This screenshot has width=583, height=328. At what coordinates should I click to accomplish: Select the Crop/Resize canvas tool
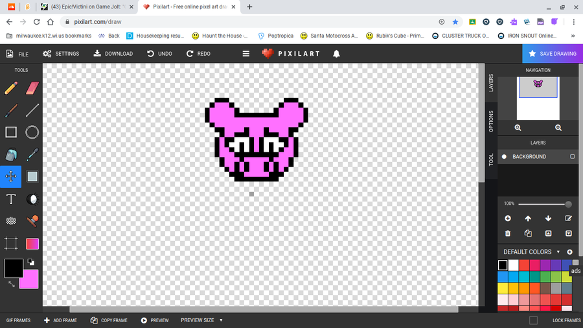coord(11,244)
